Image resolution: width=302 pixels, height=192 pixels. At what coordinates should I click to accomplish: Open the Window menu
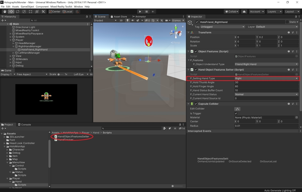pyautogui.click(x=78, y=7)
